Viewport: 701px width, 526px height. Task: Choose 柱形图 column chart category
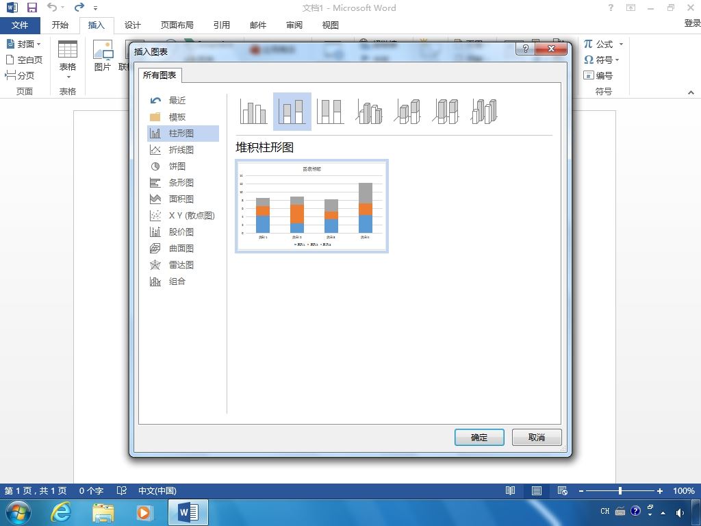[x=183, y=134]
